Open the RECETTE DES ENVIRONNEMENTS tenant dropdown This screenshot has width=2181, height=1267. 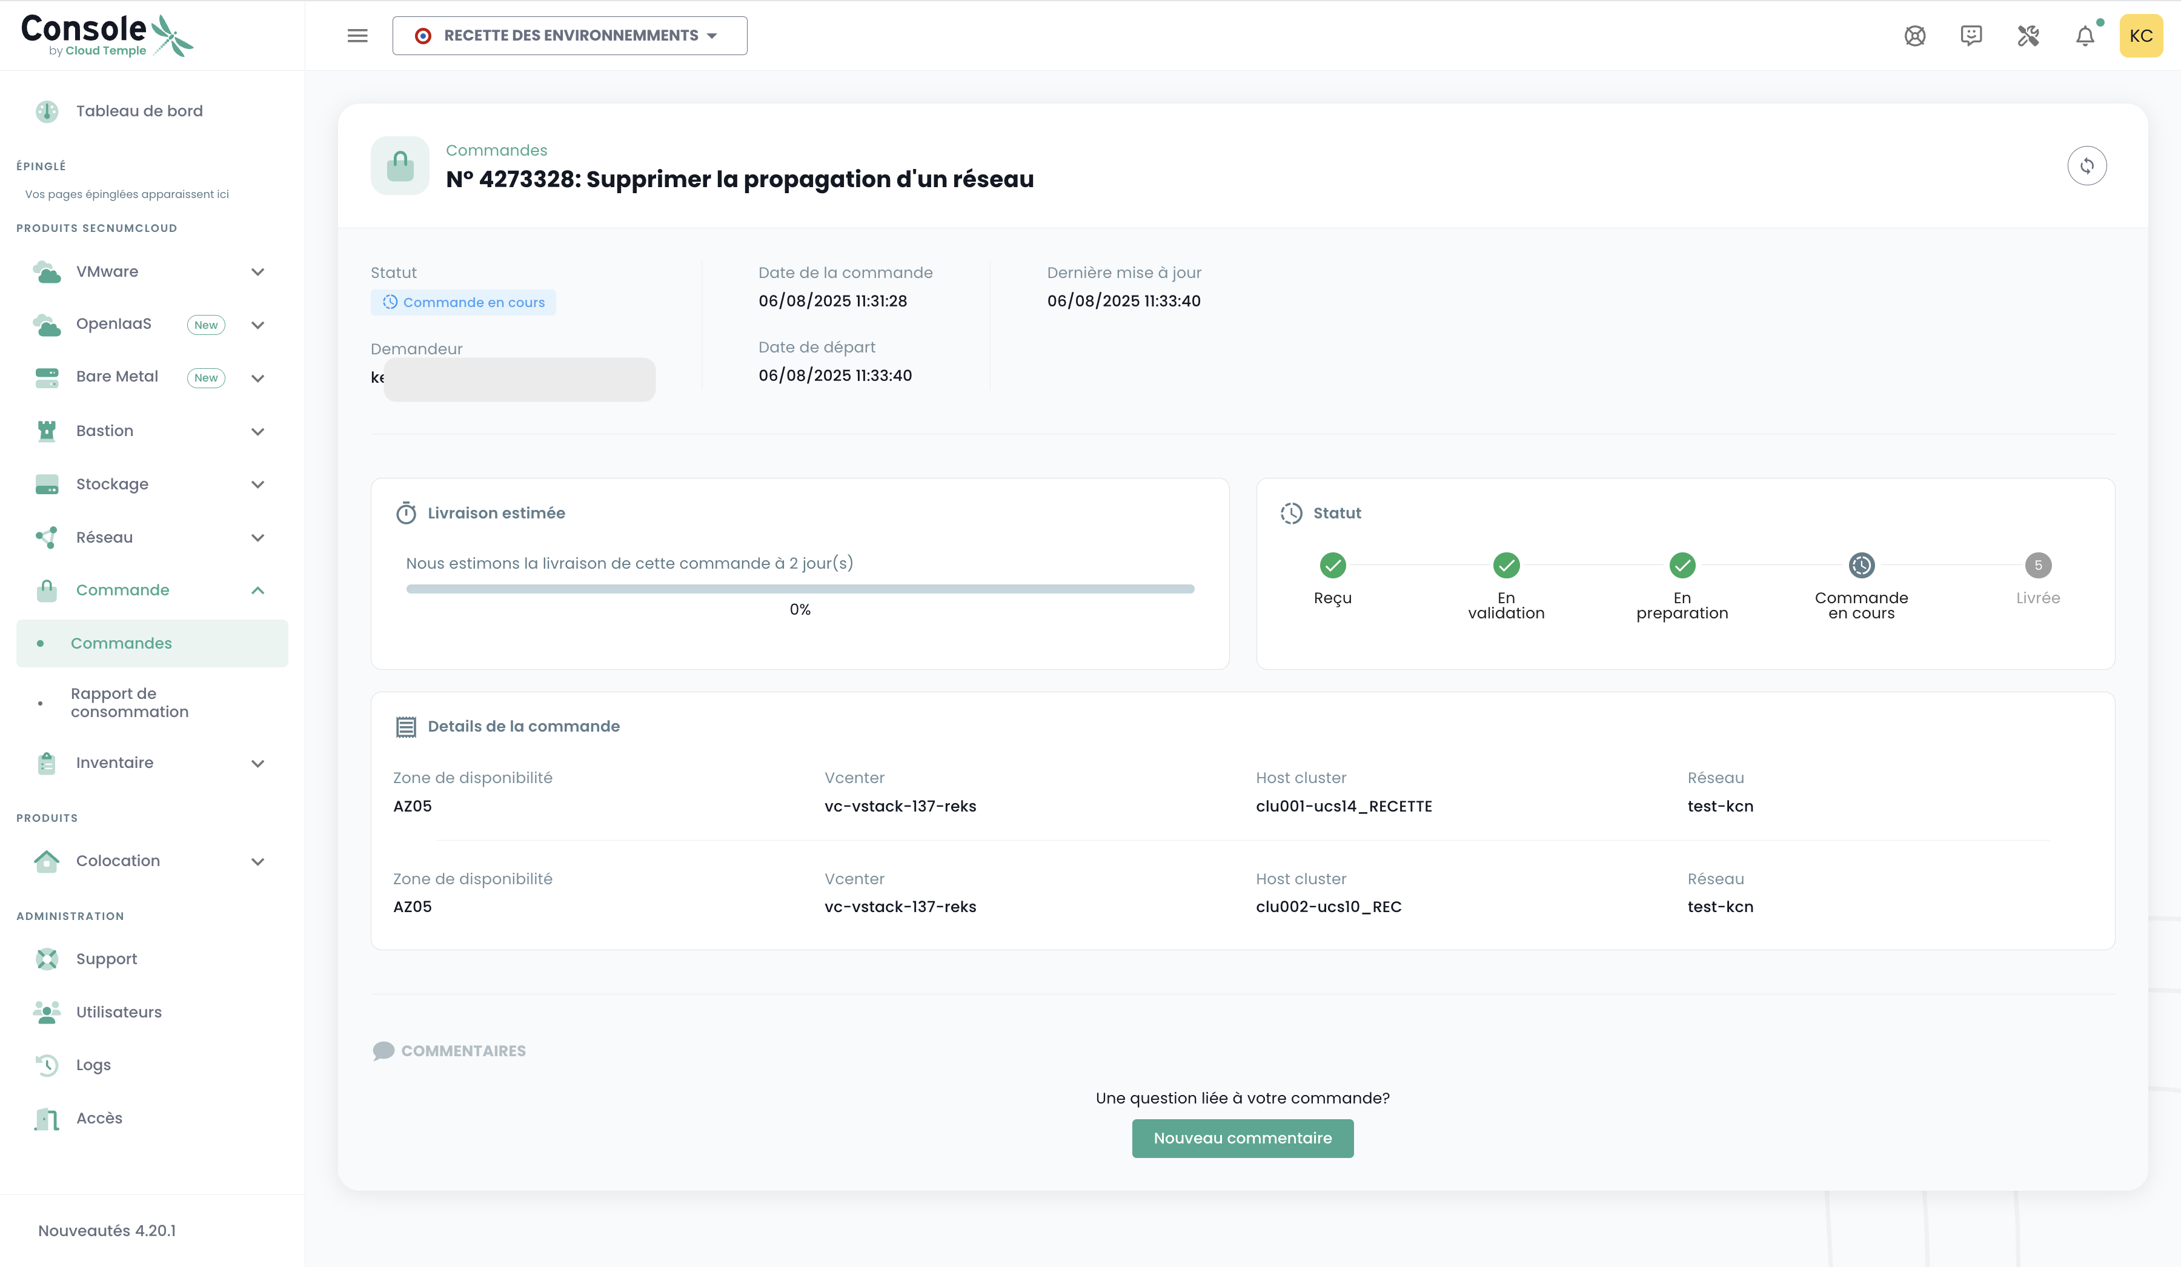tap(569, 36)
